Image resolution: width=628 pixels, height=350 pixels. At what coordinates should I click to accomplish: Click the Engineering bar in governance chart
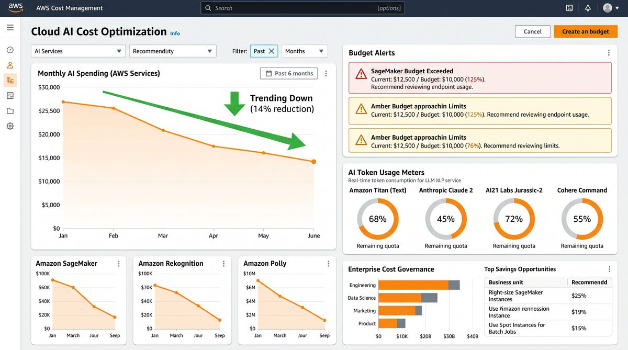click(419, 285)
